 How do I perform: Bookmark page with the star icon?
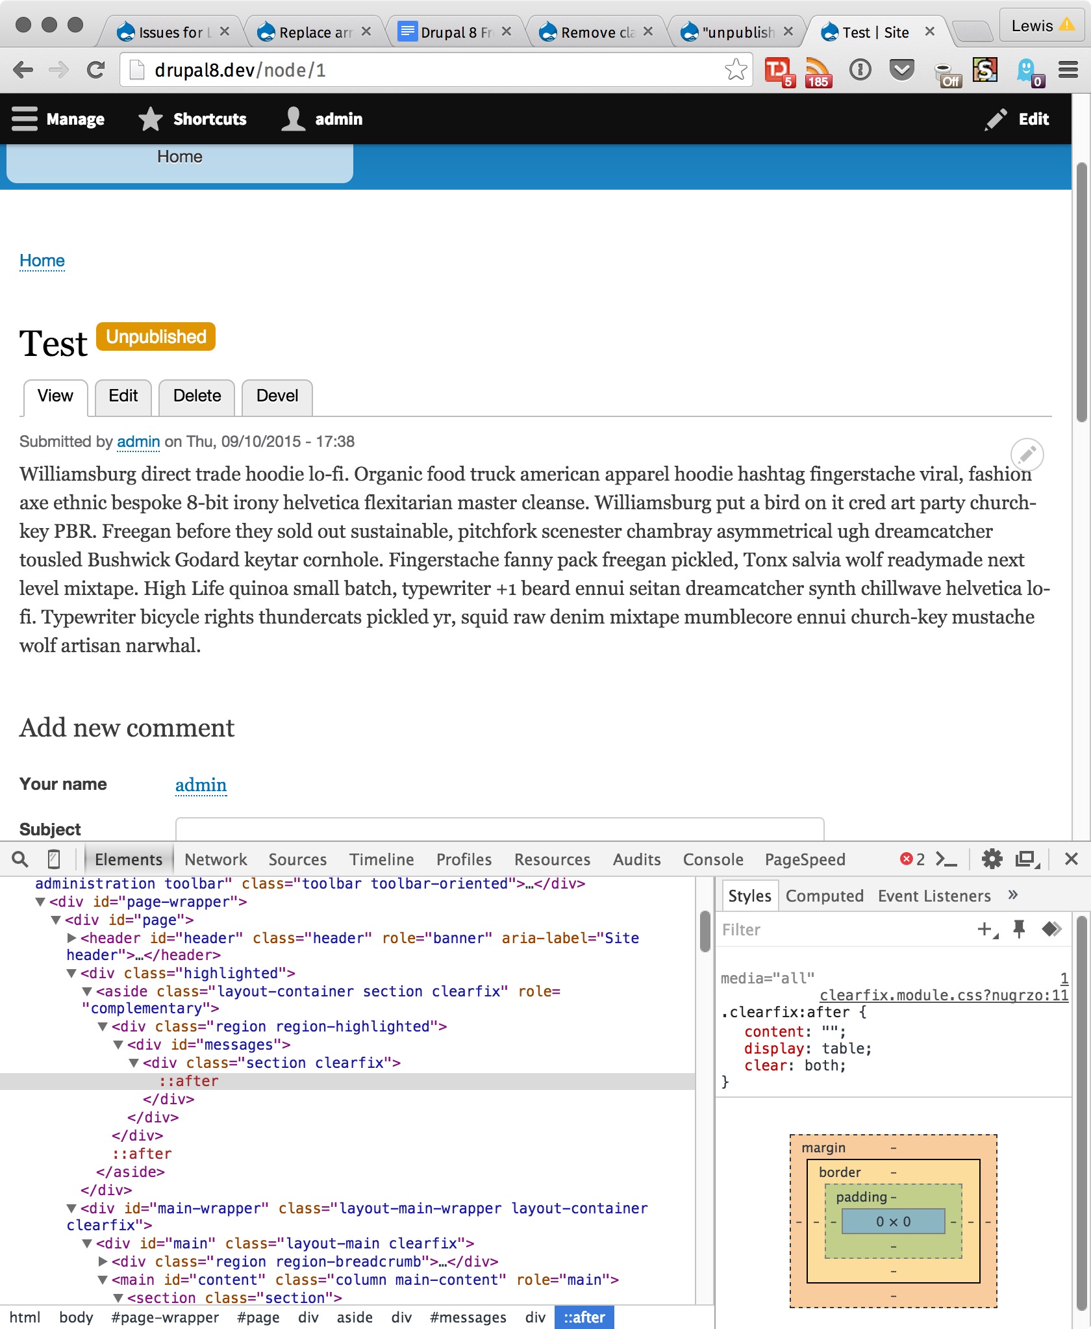[x=736, y=70]
